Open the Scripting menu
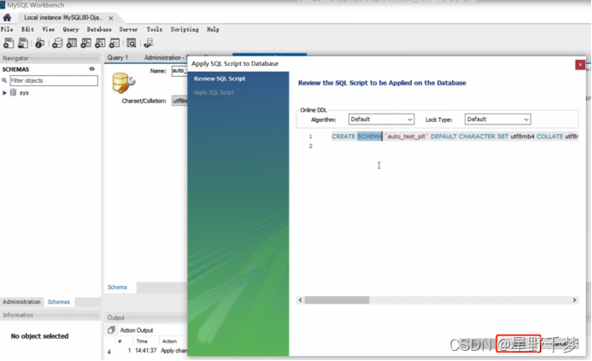Viewport: 592px width, 361px height. pos(185,29)
